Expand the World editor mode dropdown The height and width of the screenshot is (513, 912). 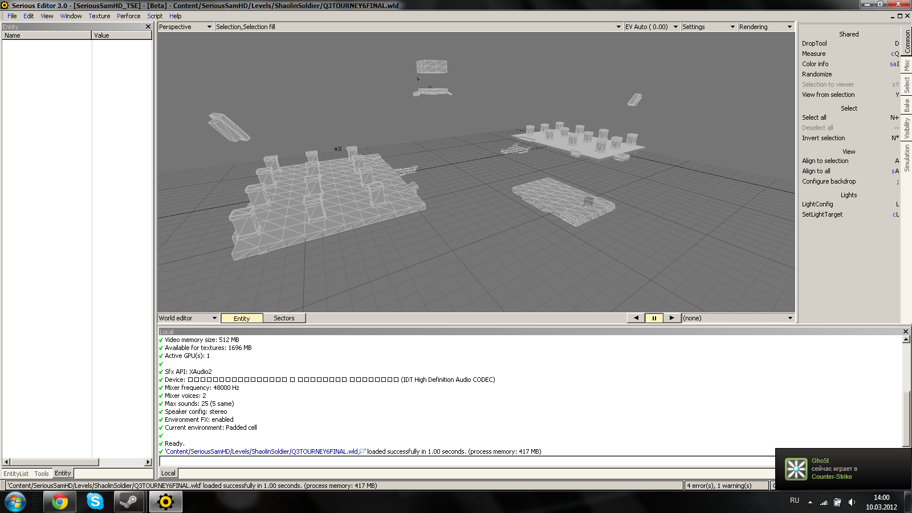188,318
